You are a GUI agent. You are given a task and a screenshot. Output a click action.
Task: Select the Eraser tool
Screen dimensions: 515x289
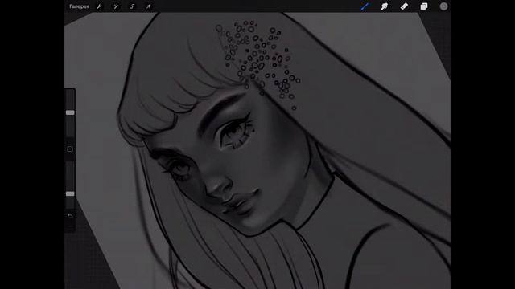[x=404, y=6]
